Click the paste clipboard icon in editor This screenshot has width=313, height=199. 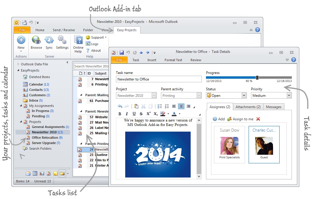click(136, 106)
